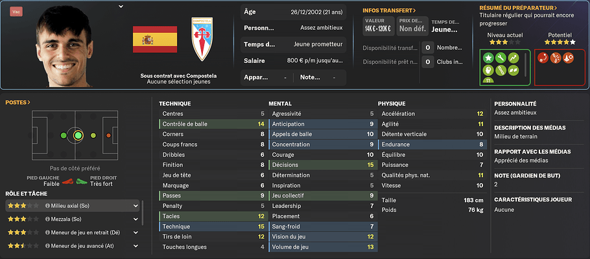Click the info icon beside Mezzala (So)
The height and width of the screenshot is (259, 590).
tap(47, 219)
